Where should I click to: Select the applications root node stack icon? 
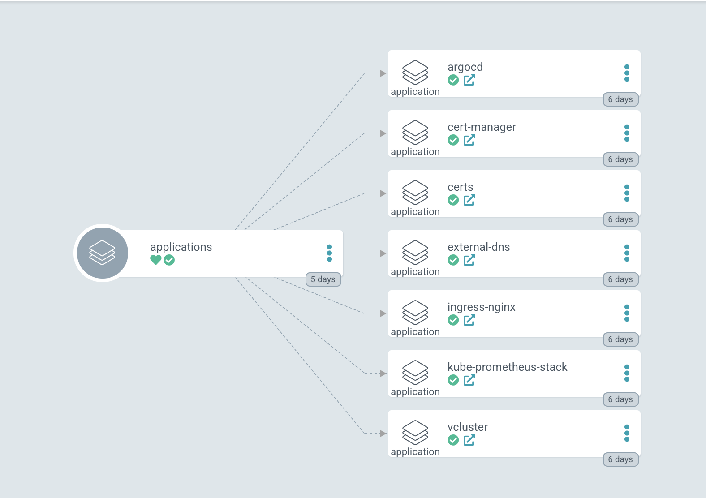(x=103, y=253)
